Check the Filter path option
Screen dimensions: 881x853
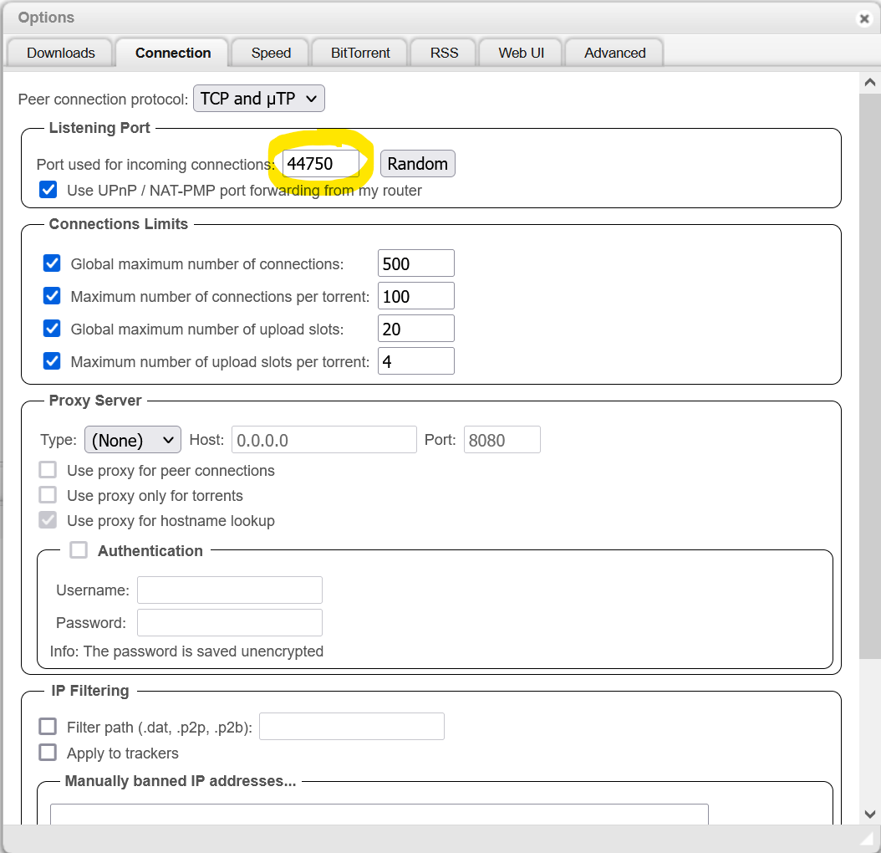tap(48, 726)
